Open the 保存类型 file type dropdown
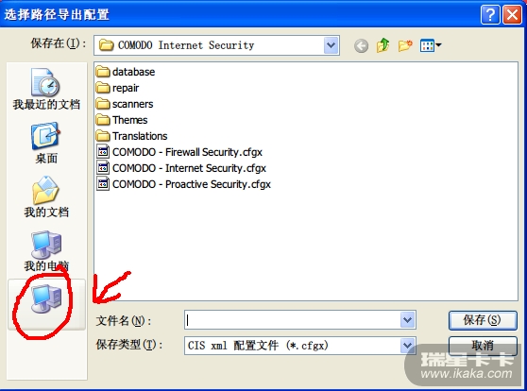The height and width of the screenshot is (391, 527). pyautogui.click(x=407, y=346)
